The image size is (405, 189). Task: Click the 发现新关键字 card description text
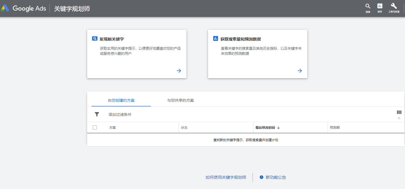(140, 51)
